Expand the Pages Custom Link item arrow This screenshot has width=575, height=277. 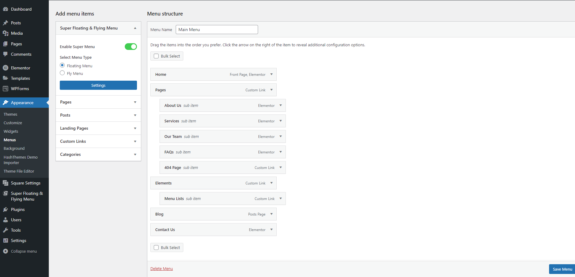(x=271, y=90)
